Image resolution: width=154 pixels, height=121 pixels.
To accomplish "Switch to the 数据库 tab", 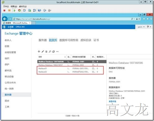I will coord(53,40).
